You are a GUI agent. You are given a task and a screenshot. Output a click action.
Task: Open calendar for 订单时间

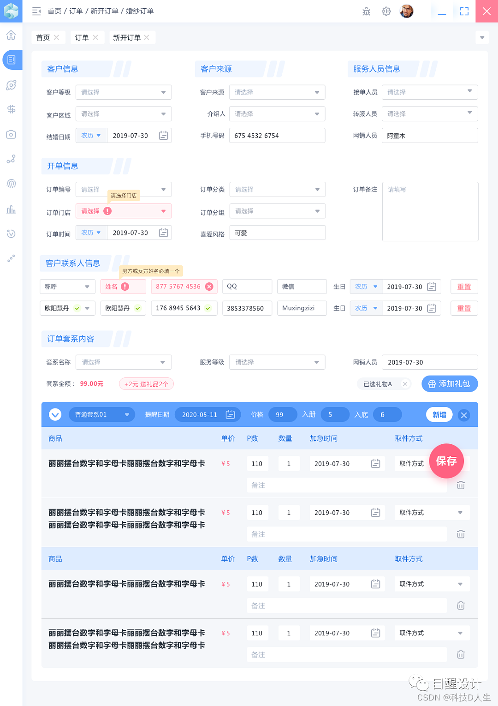click(x=164, y=233)
